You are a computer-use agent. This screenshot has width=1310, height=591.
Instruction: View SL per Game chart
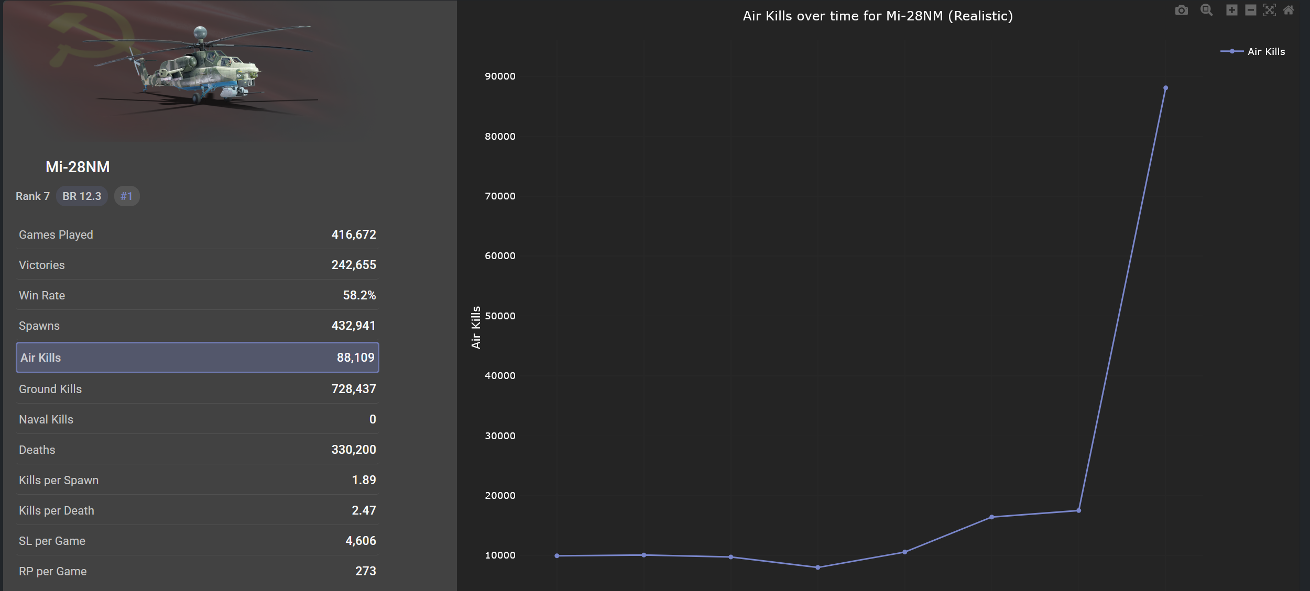pos(197,541)
